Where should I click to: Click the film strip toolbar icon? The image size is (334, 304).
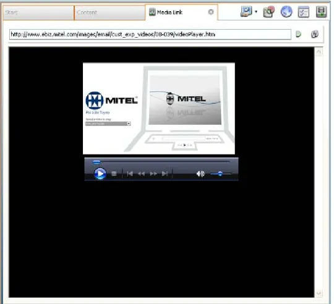(x=321, y=12)
